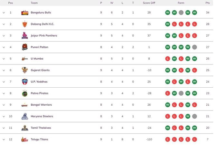Click the Gujarat Giants team logo
215x145 pixels.
click(25, 70)
